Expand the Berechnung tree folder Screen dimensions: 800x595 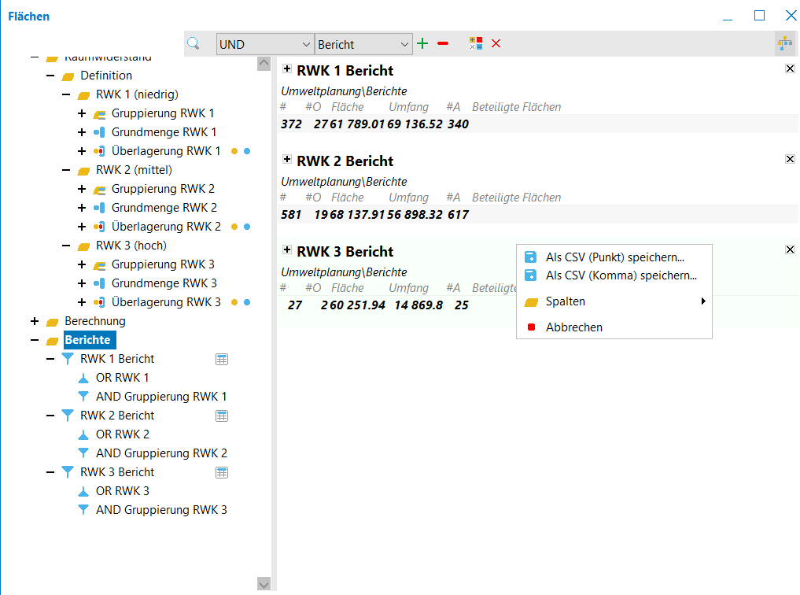(x=34, y=321)
